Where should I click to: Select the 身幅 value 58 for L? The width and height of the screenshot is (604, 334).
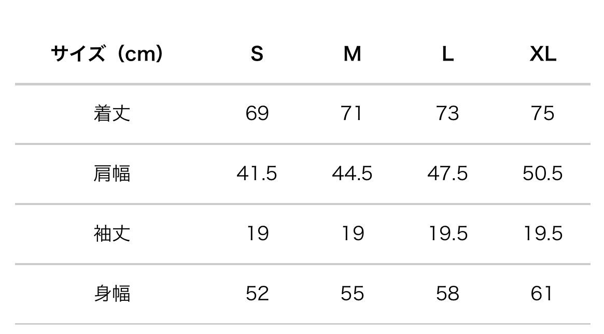tap(447, 294)
